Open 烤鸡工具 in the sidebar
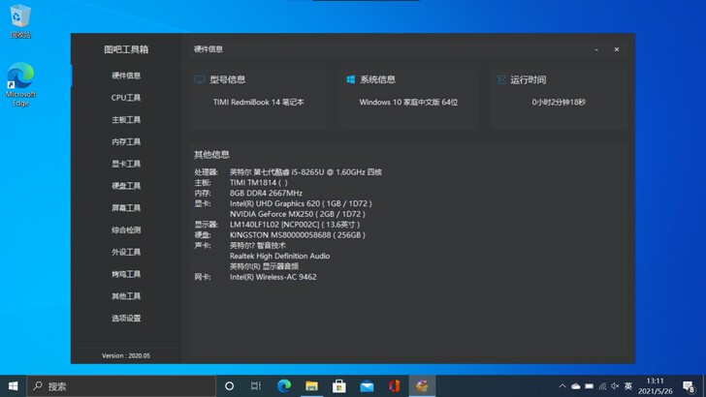 click(126, 274)
